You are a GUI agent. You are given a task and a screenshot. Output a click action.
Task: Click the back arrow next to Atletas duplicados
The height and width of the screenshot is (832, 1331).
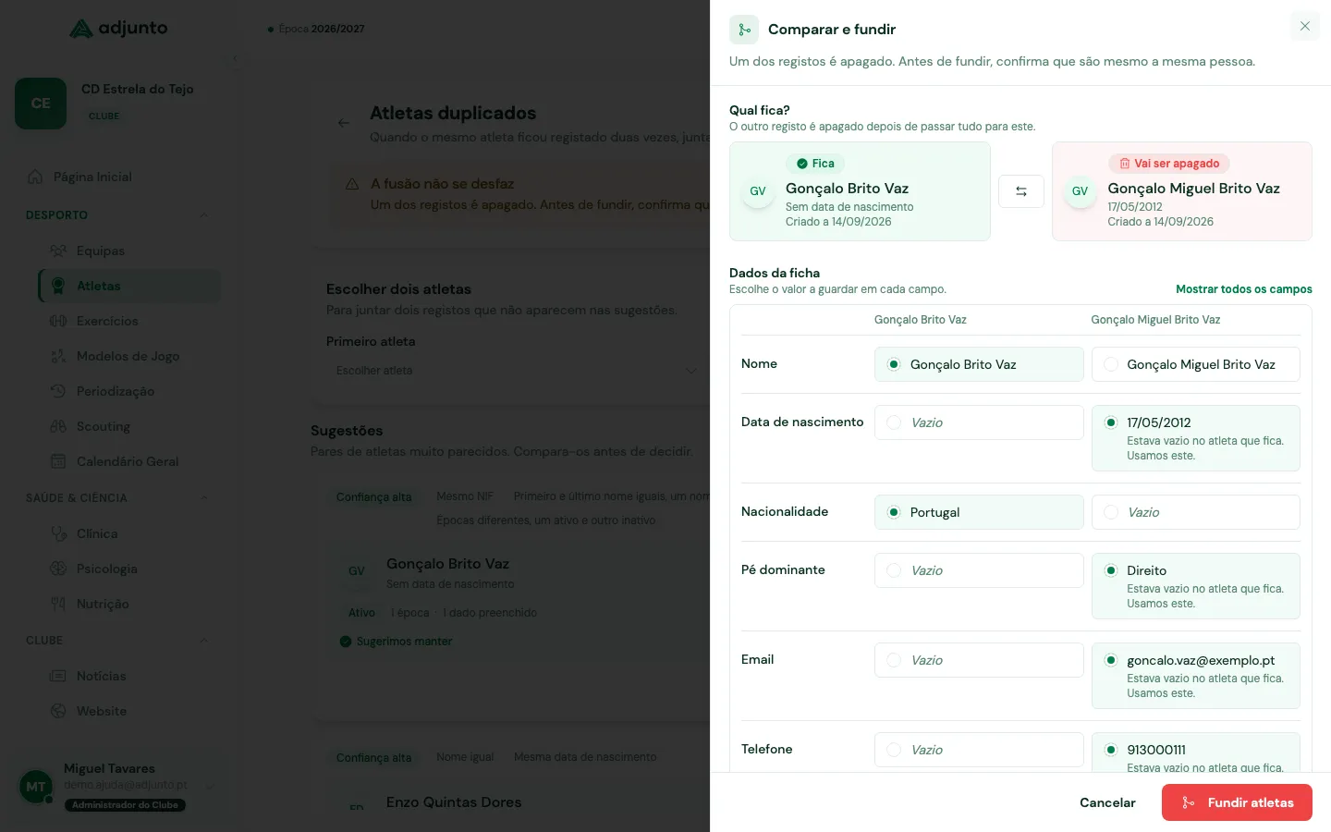344,123
